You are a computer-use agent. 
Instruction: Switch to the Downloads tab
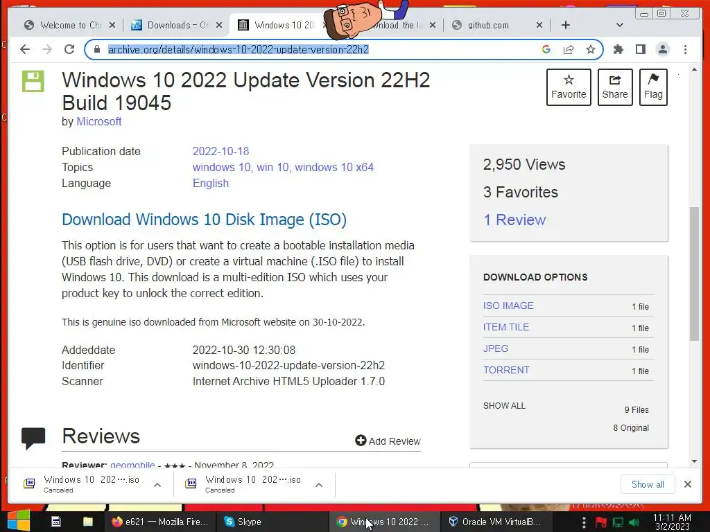pos(177,25)
